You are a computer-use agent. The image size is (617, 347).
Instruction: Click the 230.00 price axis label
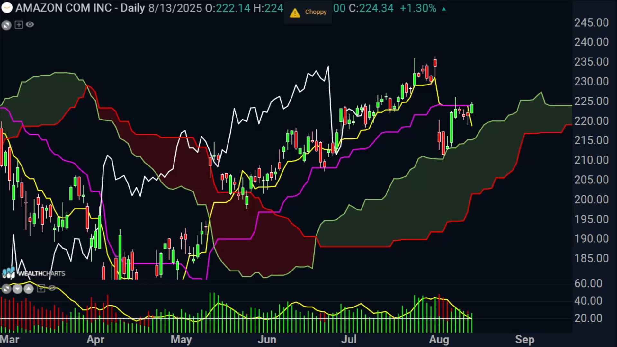[x=591, y=81]
